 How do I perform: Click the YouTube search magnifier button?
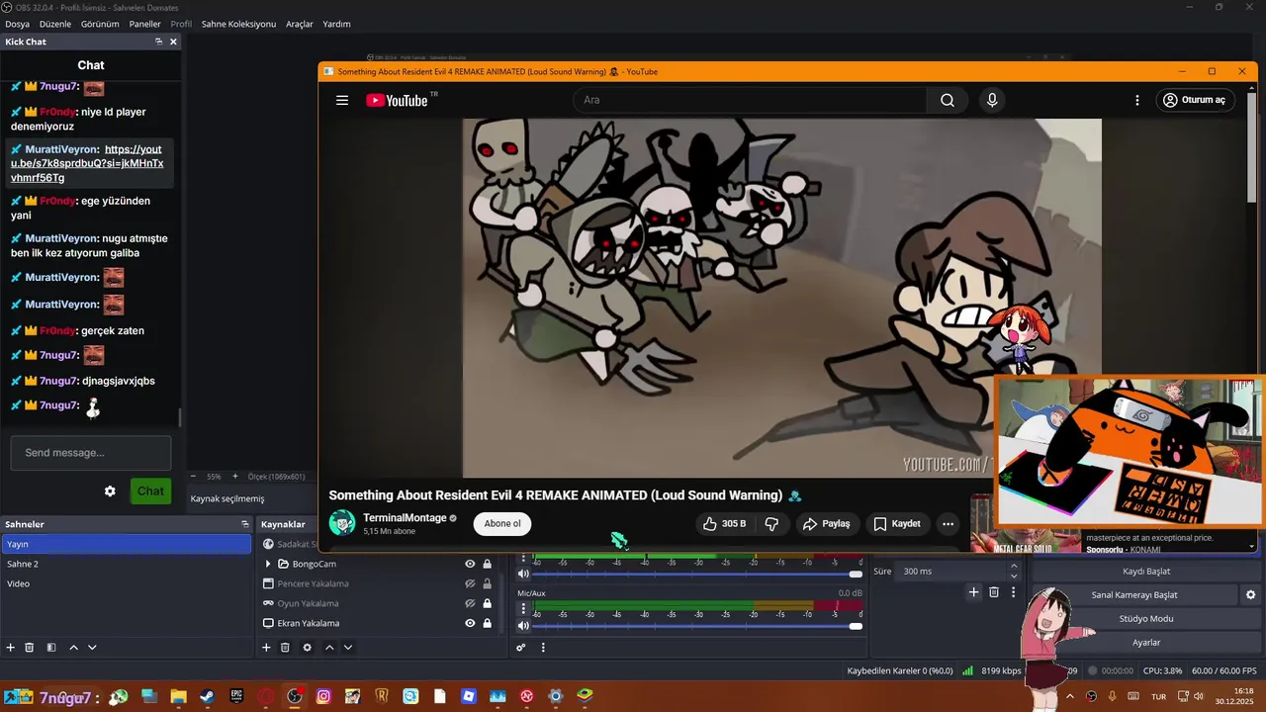(x=948, y=100)
